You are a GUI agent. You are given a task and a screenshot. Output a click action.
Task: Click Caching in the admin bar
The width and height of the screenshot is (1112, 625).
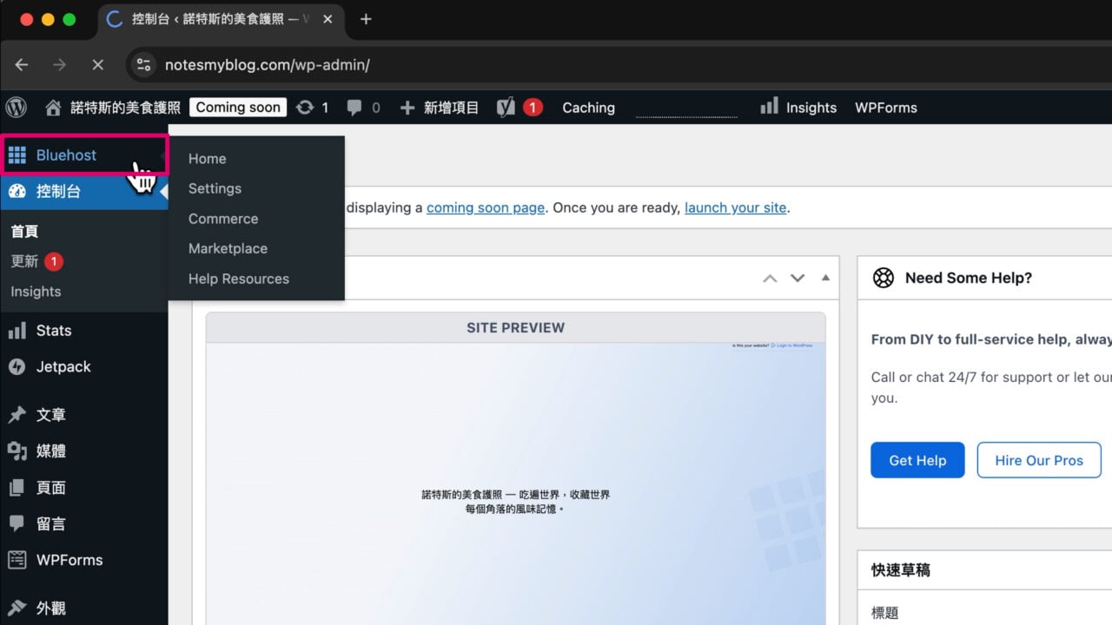[x=588, y=107]
